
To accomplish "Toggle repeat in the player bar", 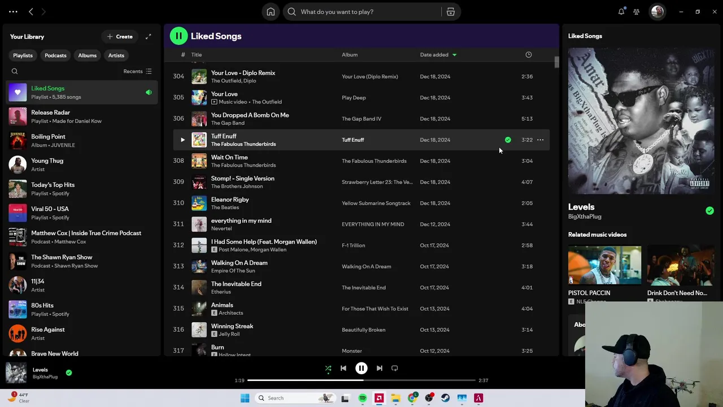I will pos(395,368).
